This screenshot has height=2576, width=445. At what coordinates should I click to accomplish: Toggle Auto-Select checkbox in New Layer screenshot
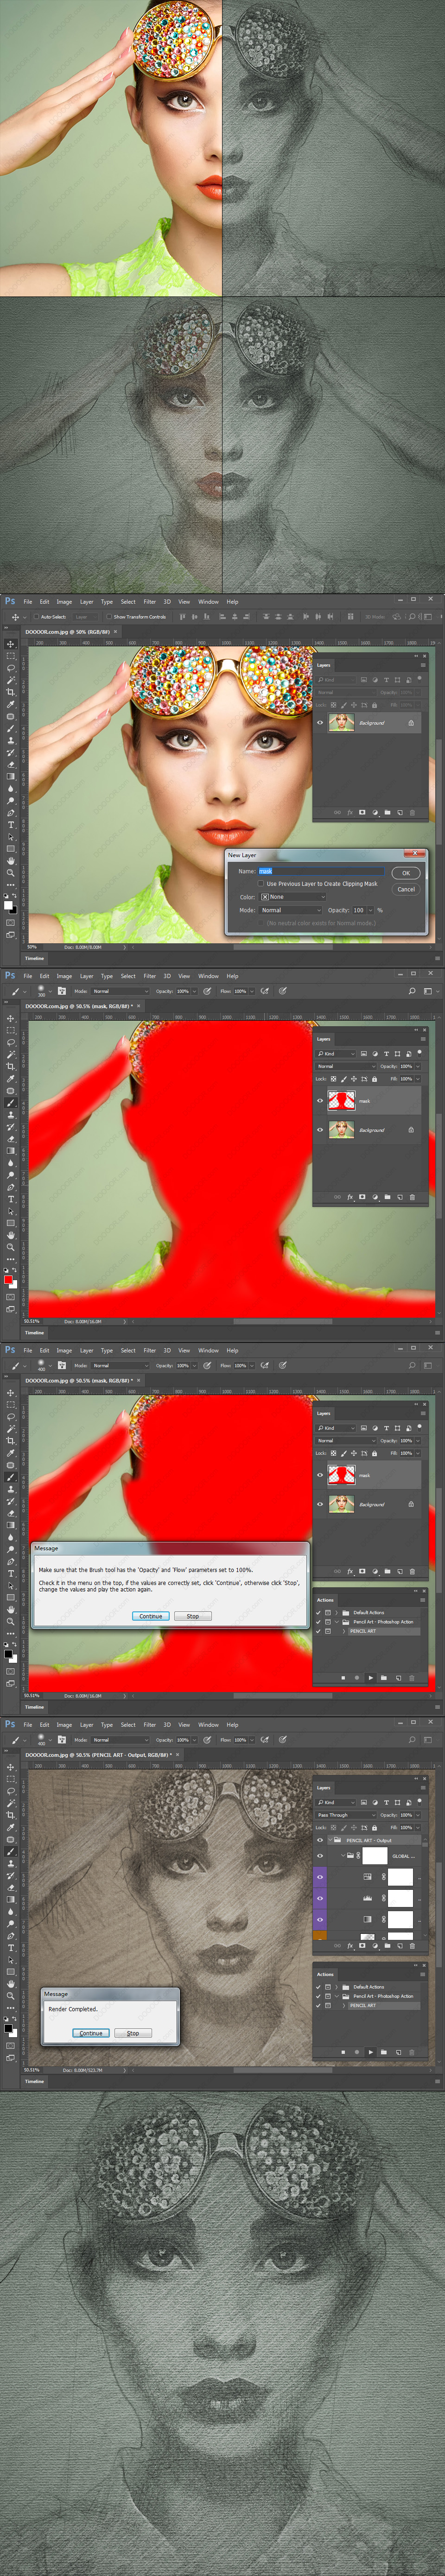(x=37, y=617)
